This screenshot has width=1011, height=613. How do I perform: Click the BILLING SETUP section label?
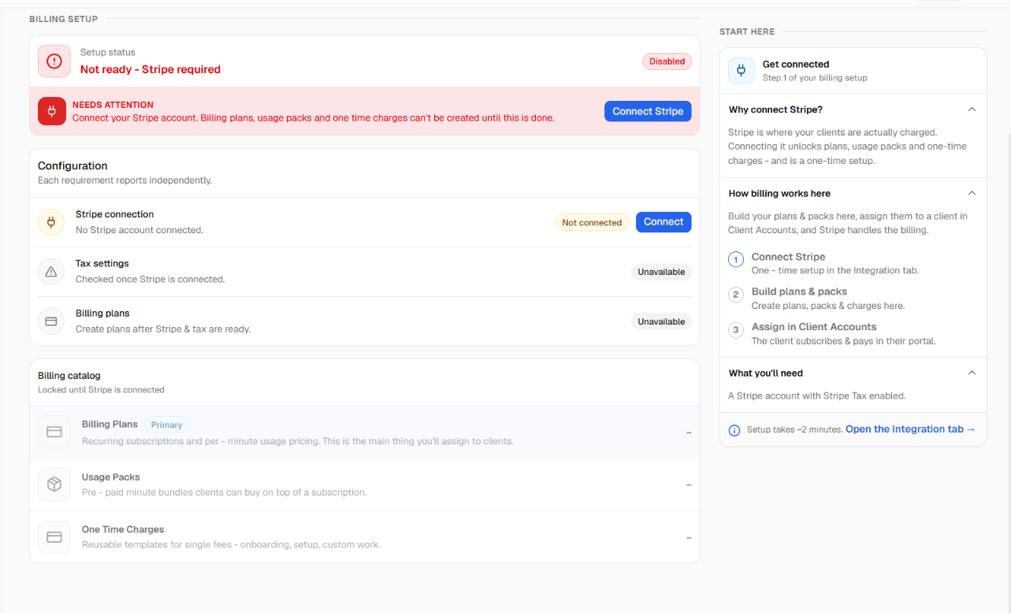[x=64, y=19]
